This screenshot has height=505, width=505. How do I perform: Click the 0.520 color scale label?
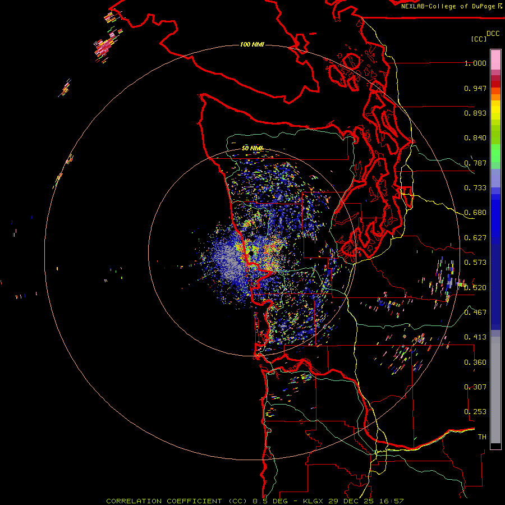click(x=475, y=288)
